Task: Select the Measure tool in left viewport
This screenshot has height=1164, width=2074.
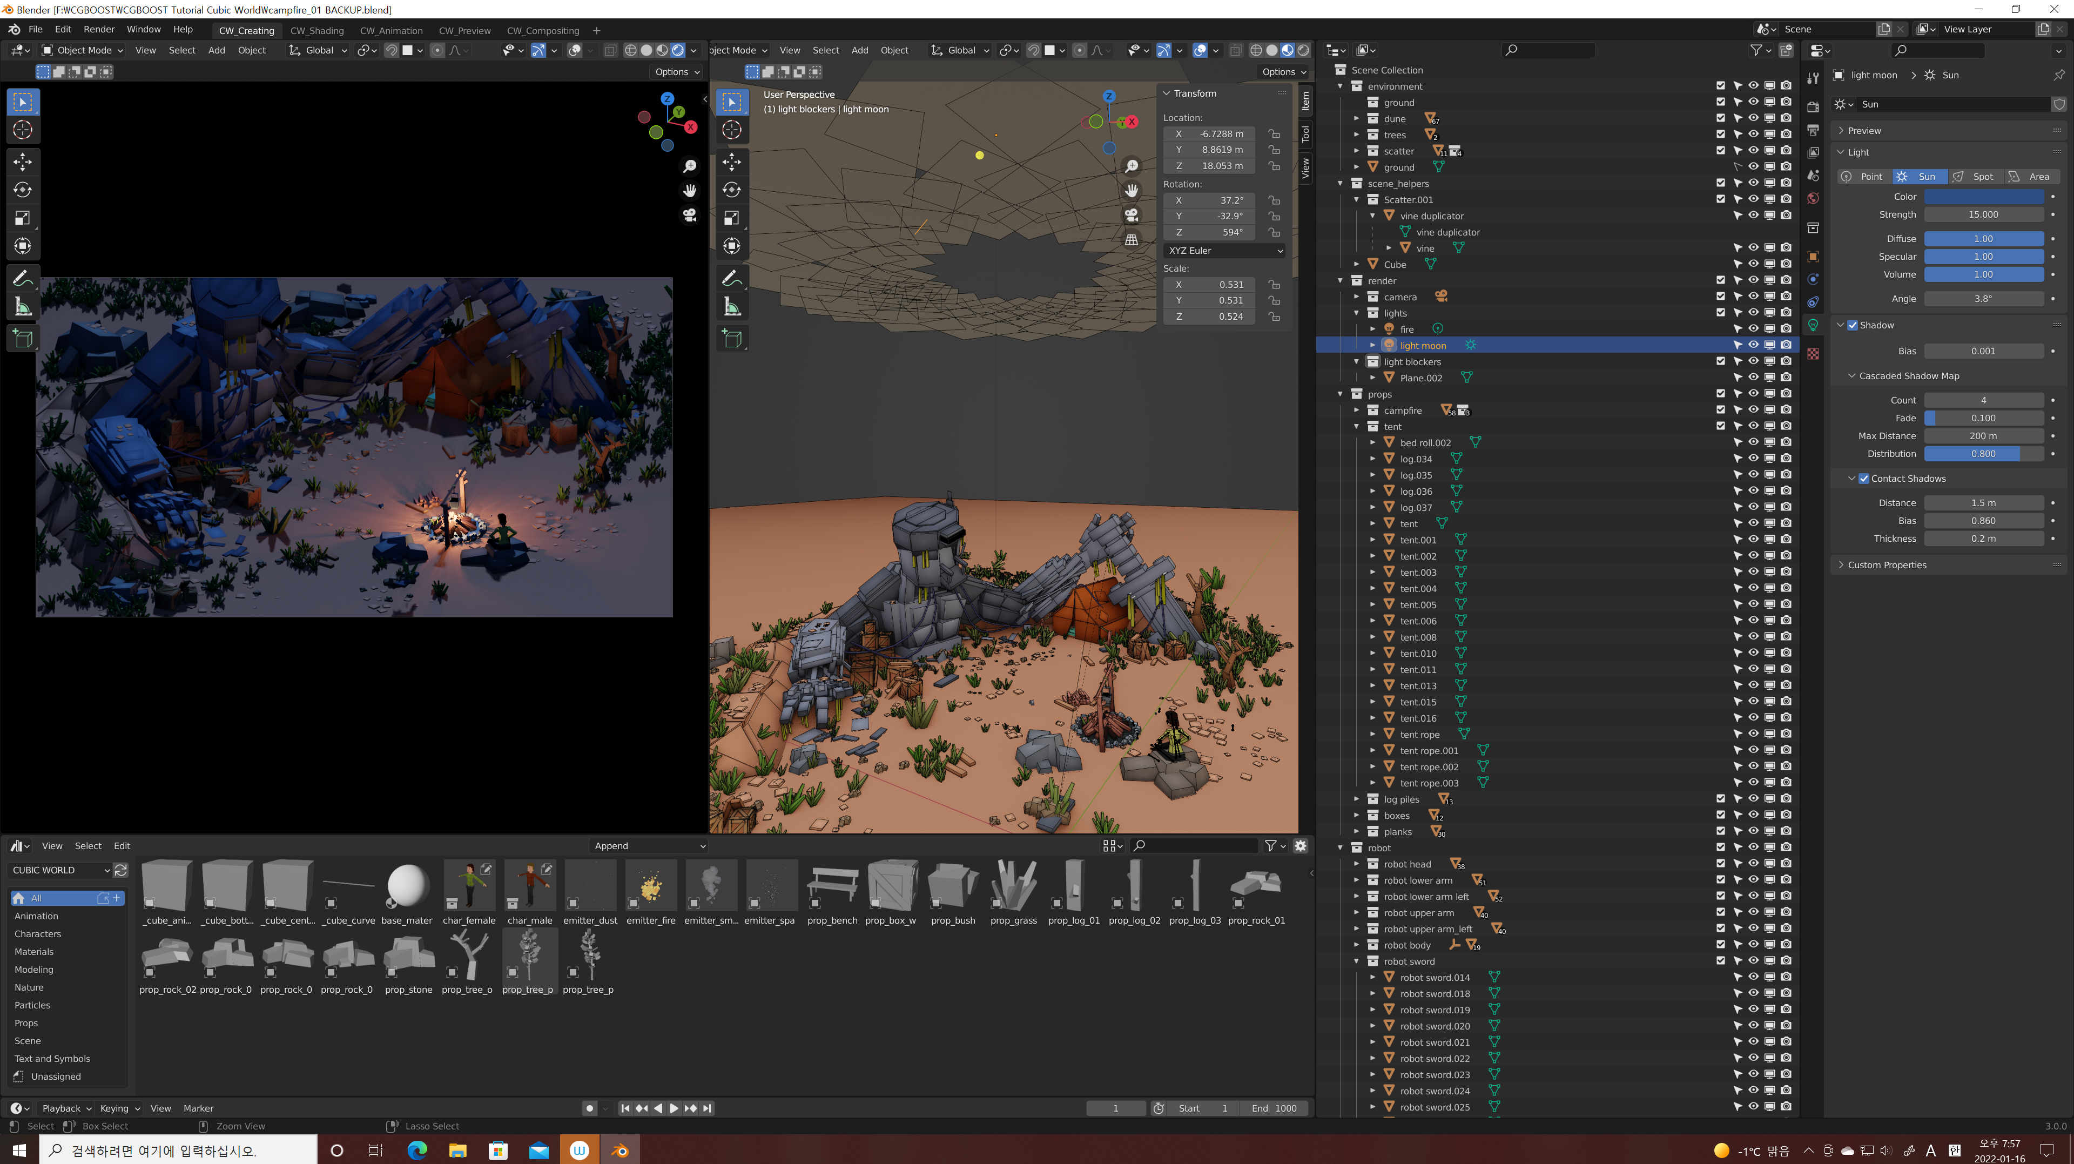Action: coord(23,307)
